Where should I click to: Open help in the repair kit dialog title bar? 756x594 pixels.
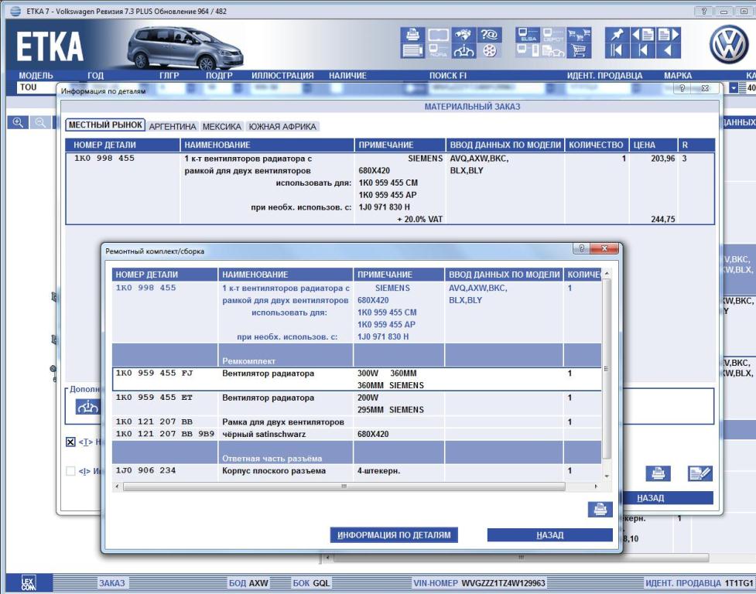click(x=582, y=248)
